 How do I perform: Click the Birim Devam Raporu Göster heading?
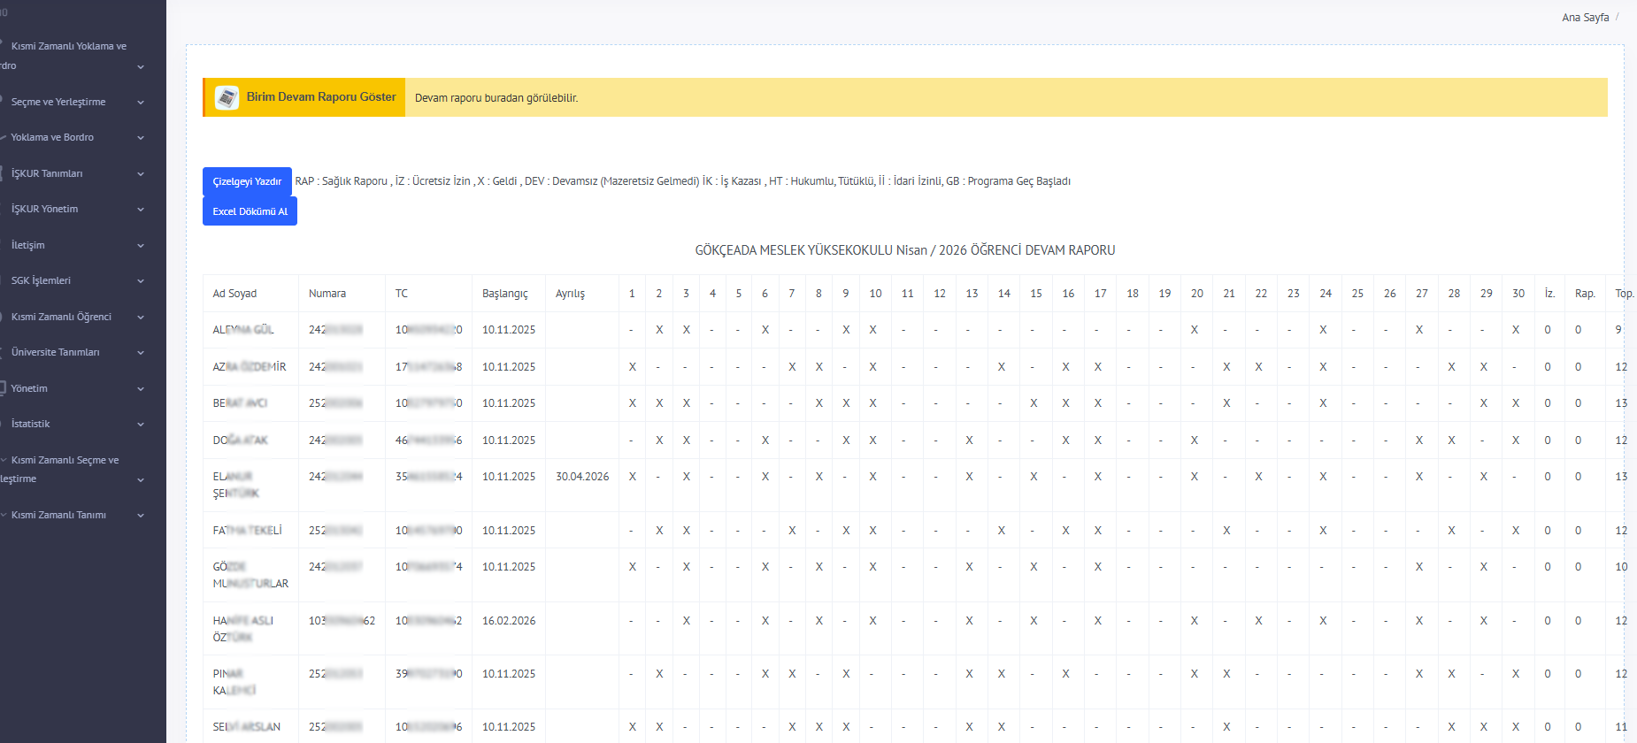point(321,97)
